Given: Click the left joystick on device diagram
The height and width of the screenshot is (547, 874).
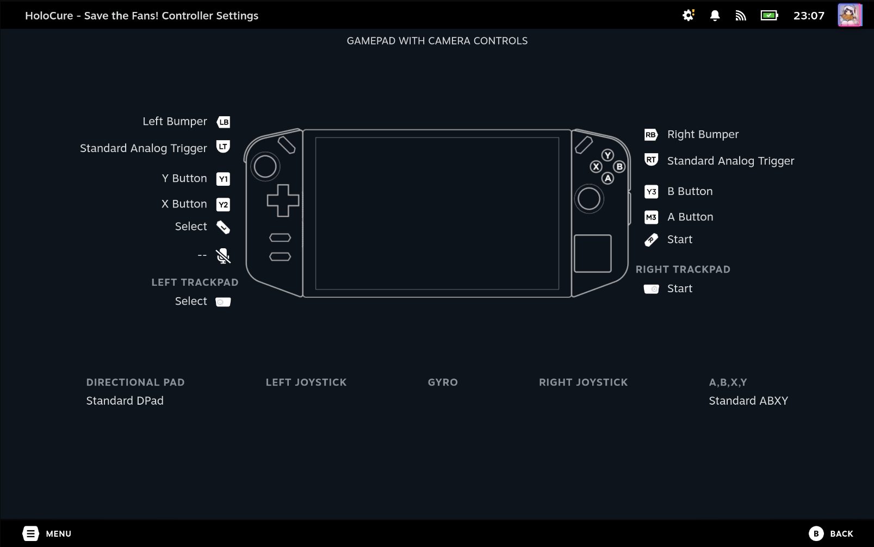Looking at the screenshot, I should [x=265, y=166].
